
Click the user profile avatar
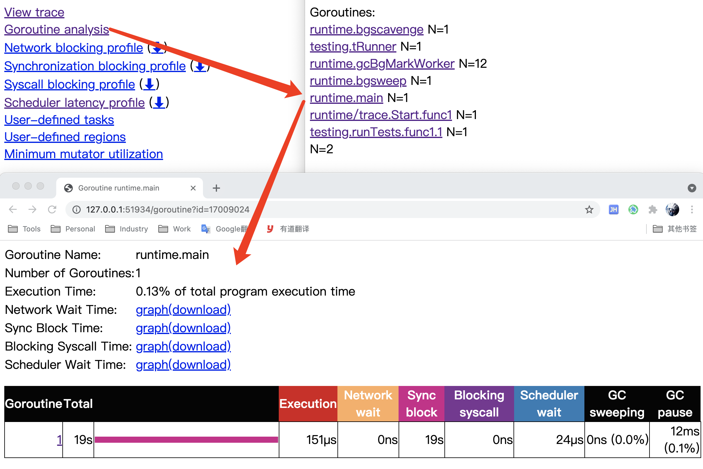[672, 209]
